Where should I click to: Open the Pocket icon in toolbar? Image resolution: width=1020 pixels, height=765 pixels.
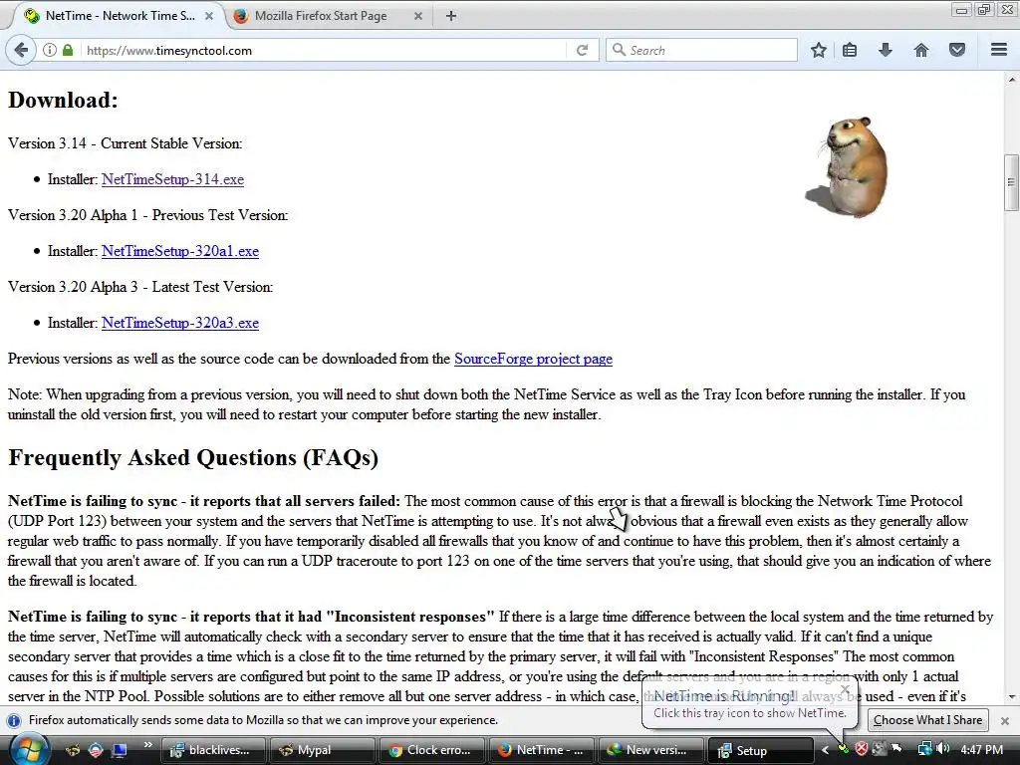coord(957,50)
